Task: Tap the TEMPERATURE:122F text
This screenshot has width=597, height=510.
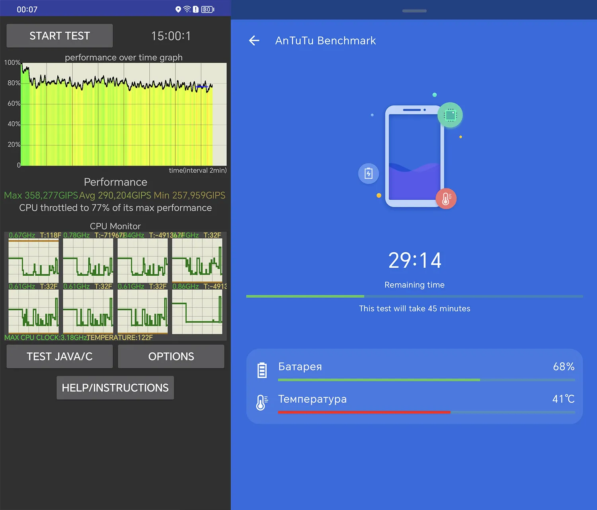Action: pyautogui.click(x=120, y=337)
